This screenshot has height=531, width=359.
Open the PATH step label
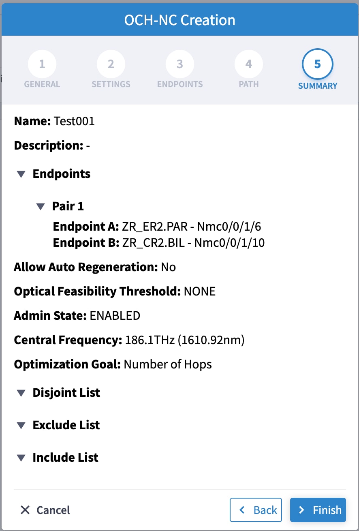[249, 84]
